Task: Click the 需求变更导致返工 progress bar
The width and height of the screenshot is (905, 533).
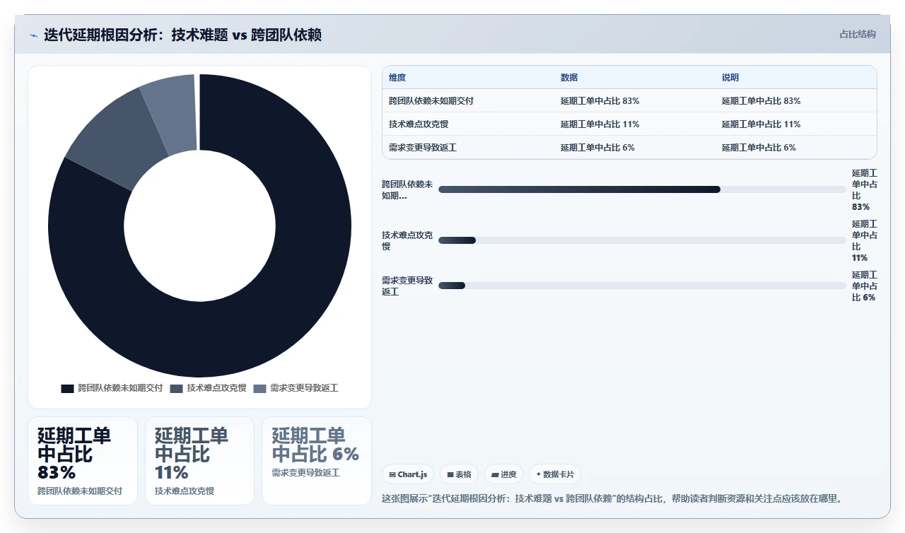Action: pyautogui.click(x=642, y=286)
